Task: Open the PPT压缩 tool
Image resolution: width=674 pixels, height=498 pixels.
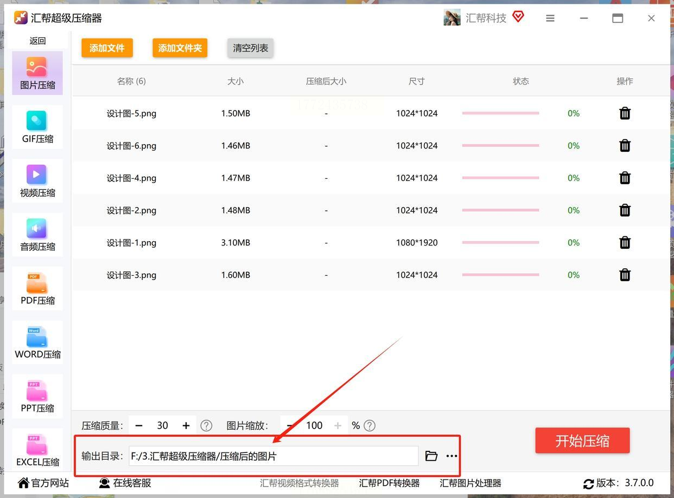Action: 37,396
